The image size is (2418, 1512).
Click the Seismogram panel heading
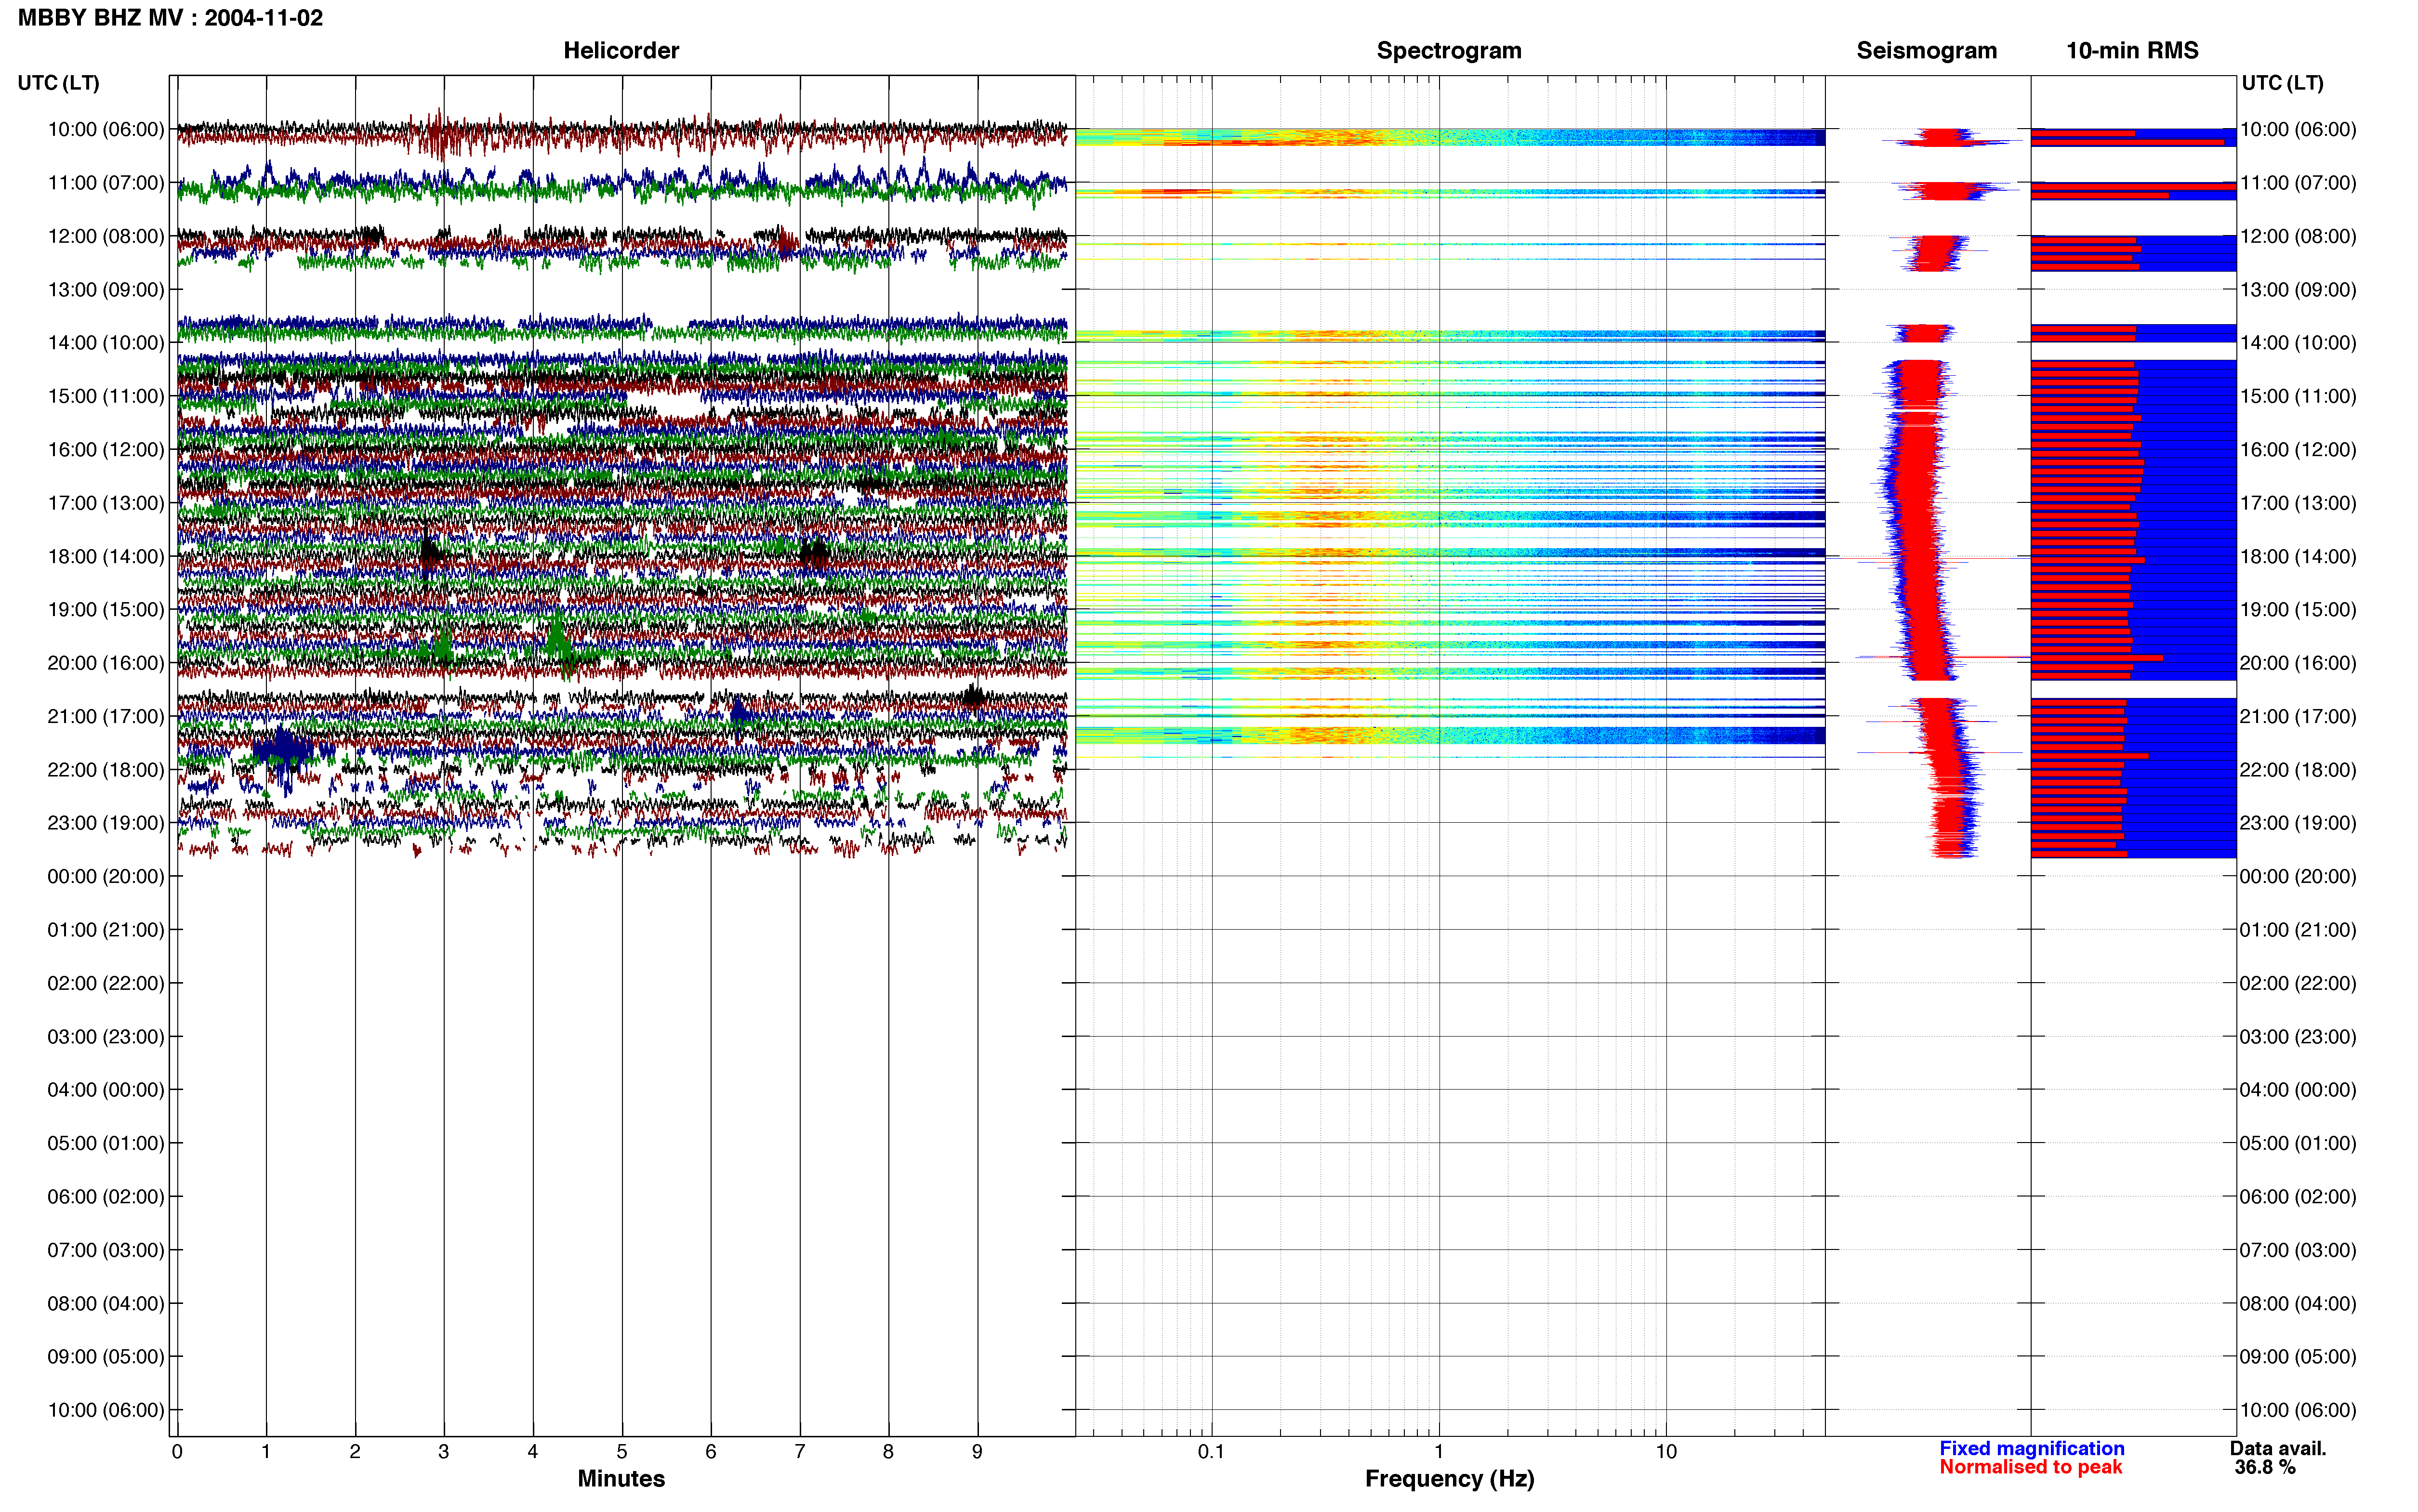point(1926,50)
